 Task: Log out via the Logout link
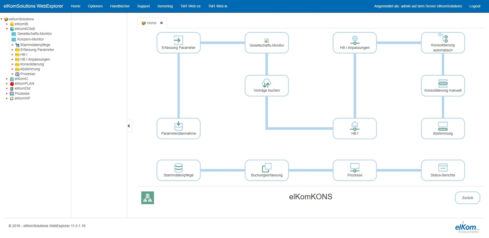click(475, 6)
